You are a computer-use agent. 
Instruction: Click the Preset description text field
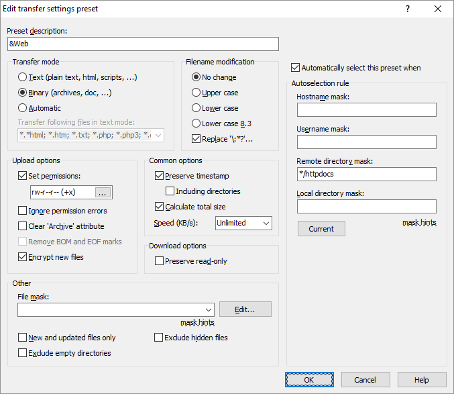(x=142, y=44)
